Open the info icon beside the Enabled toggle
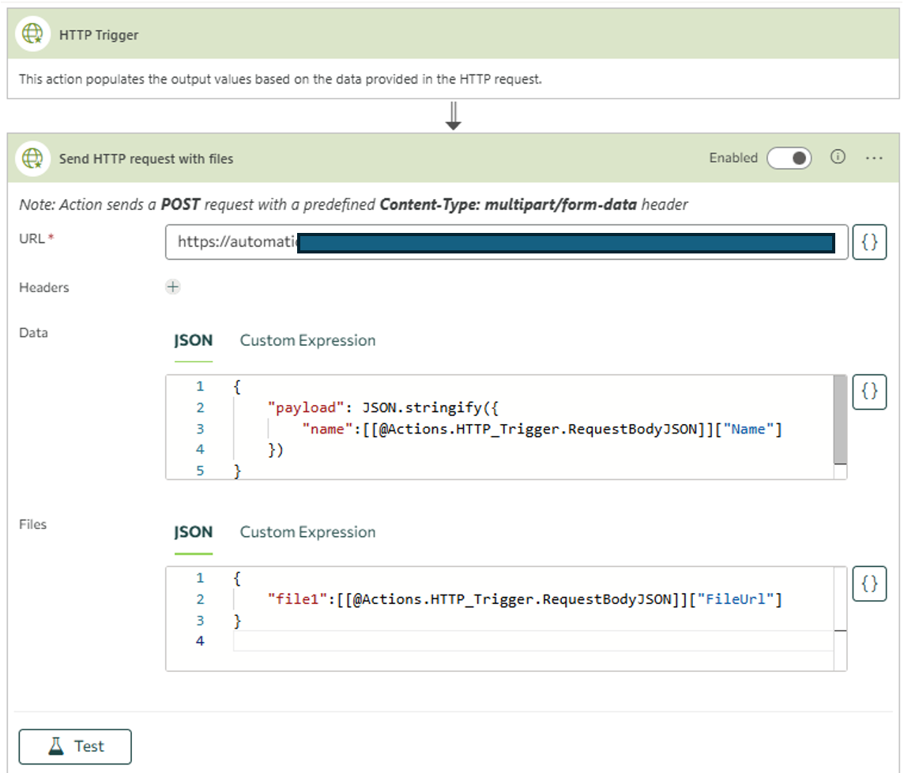The width and height of the screenshot is (904, 773). coord(838,157)
